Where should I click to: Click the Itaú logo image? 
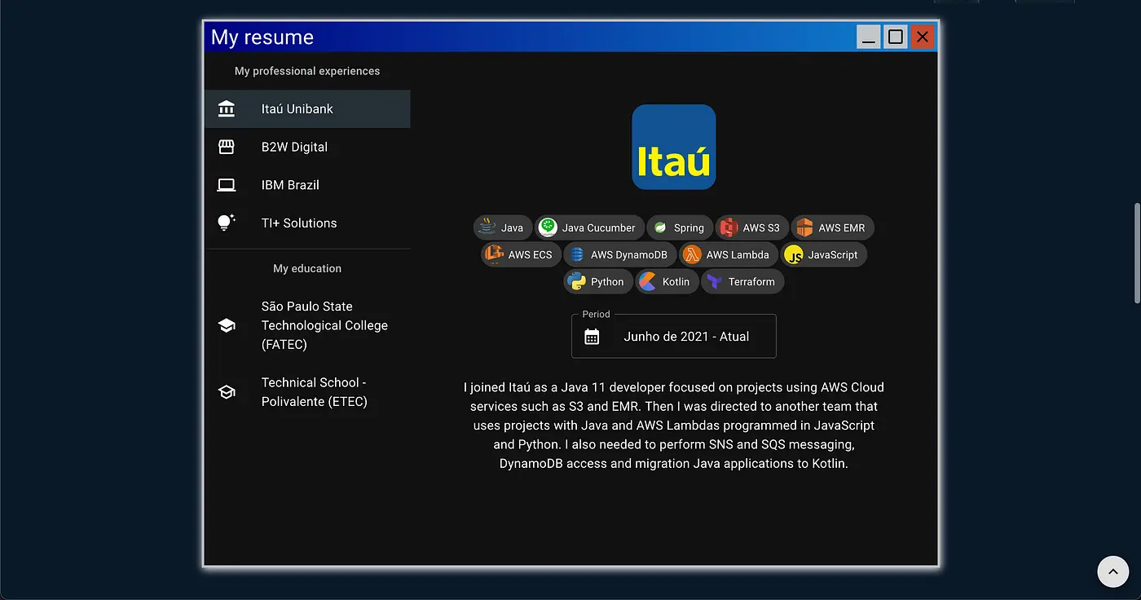point(674,147)
